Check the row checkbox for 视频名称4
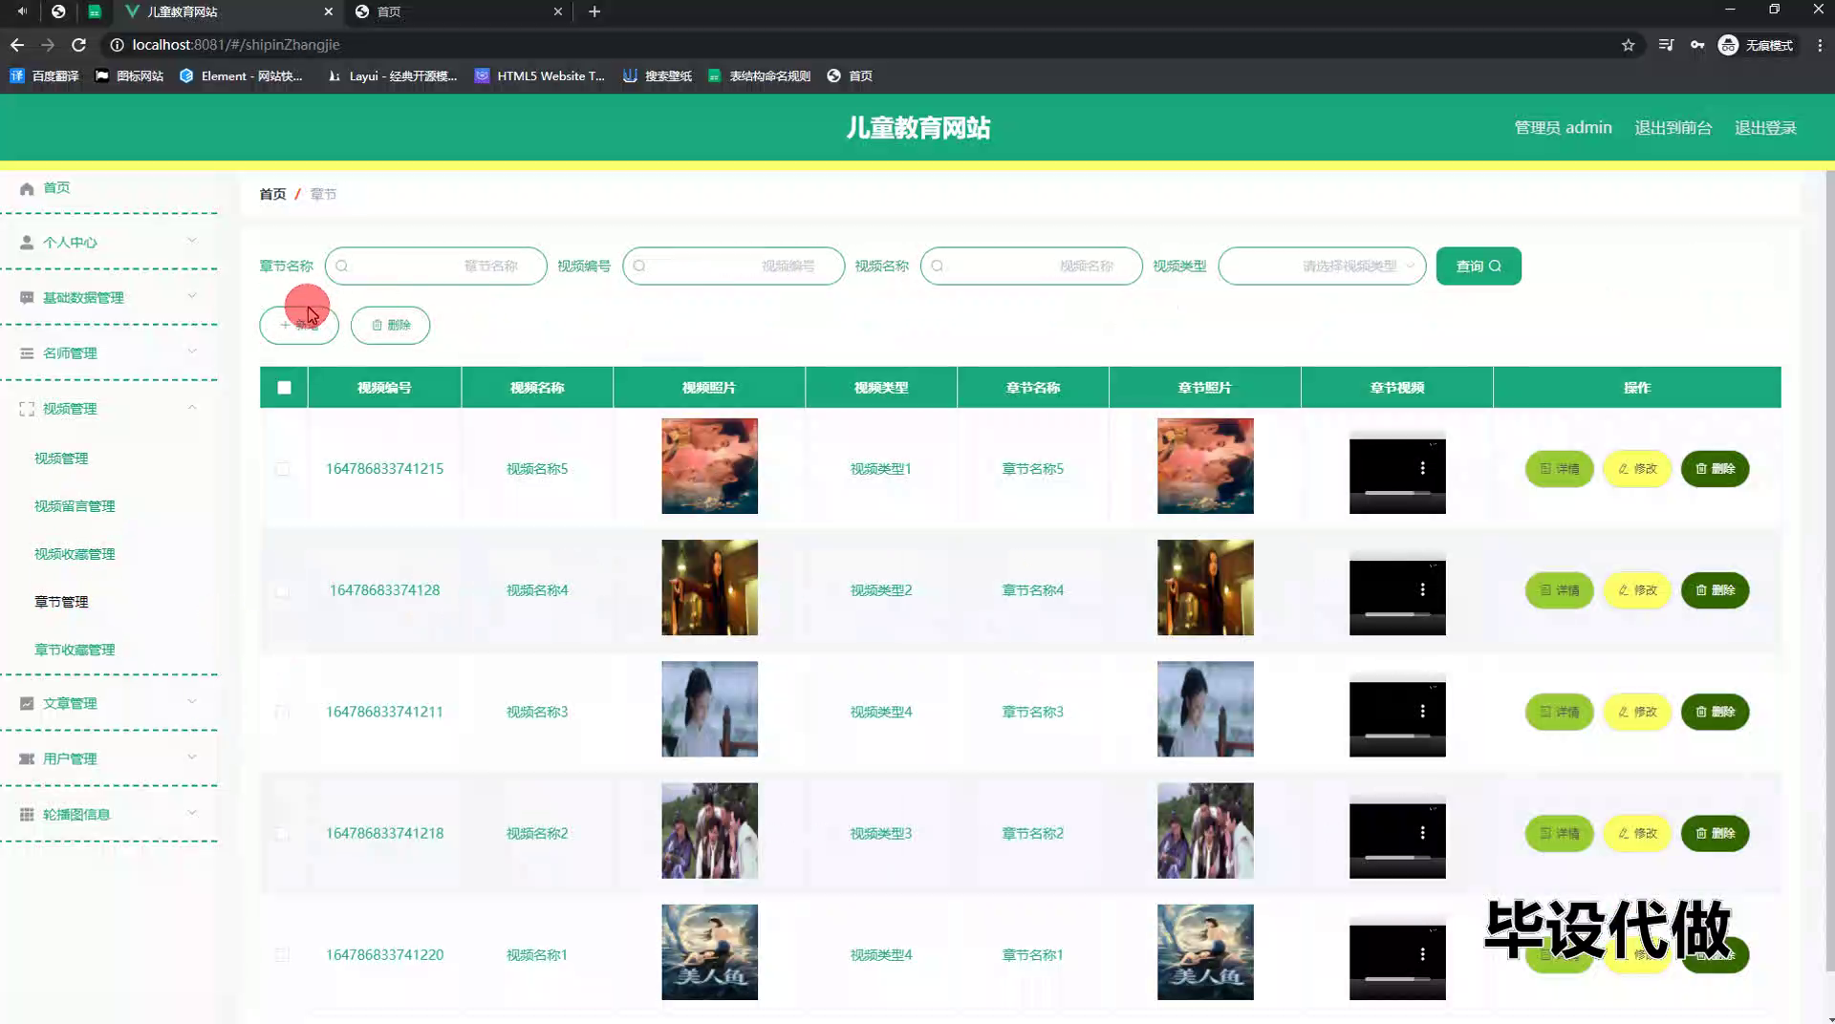 (x=283, y=590)
